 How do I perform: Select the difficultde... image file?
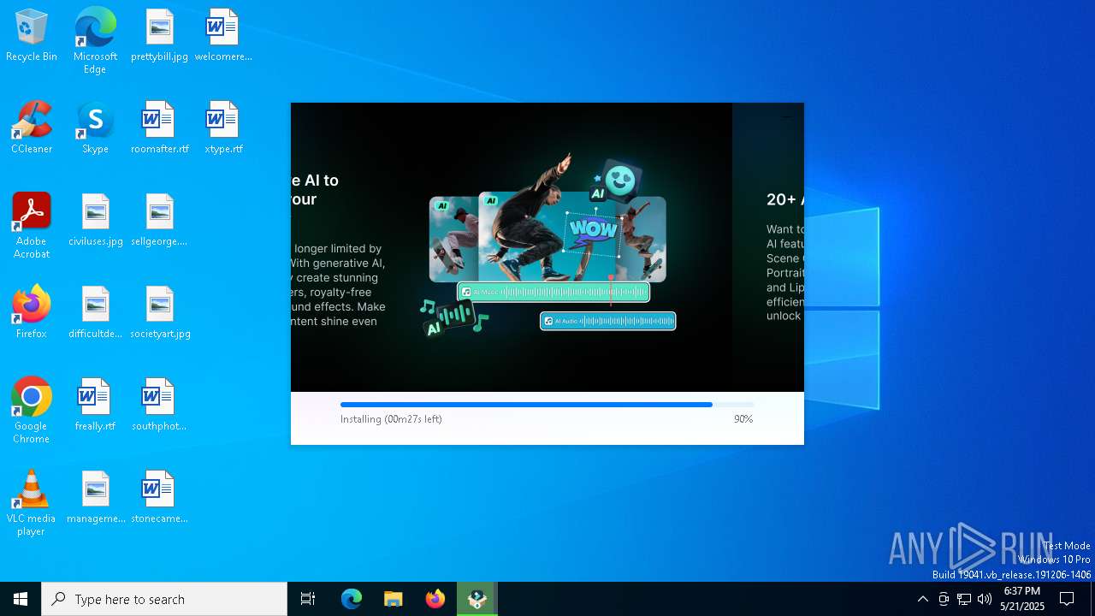(95, 312)
